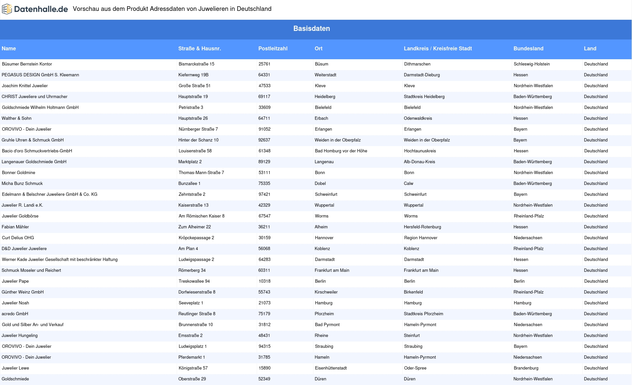Image resolution: width=632 pixels, height=385 pixels.
Task: Select the state Schleswig-Holstein
Action: pyautogui.click(x=532, y=64)
